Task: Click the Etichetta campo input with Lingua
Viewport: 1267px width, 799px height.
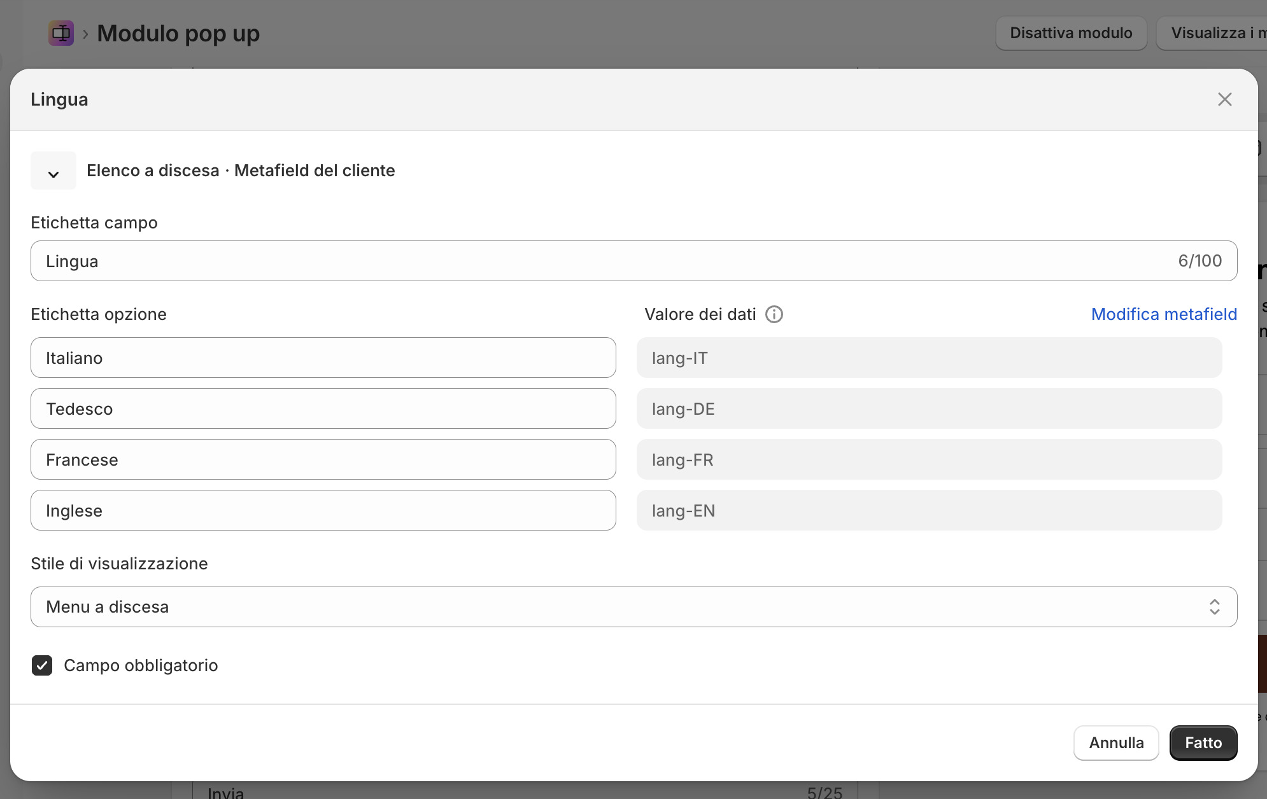Action: (633, 261)
